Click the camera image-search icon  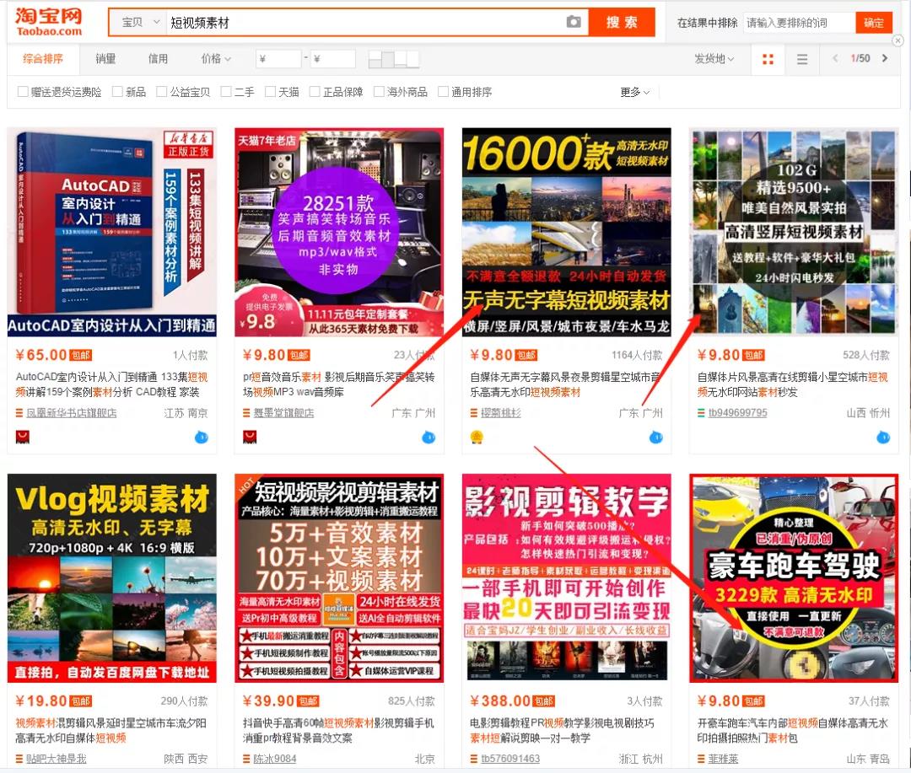574,23
